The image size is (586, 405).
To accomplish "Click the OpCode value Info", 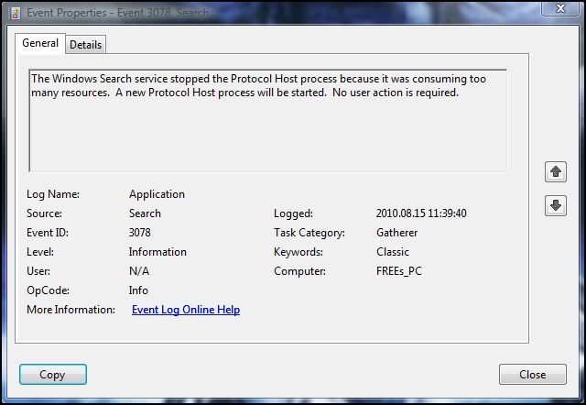I will coord(138,290).
